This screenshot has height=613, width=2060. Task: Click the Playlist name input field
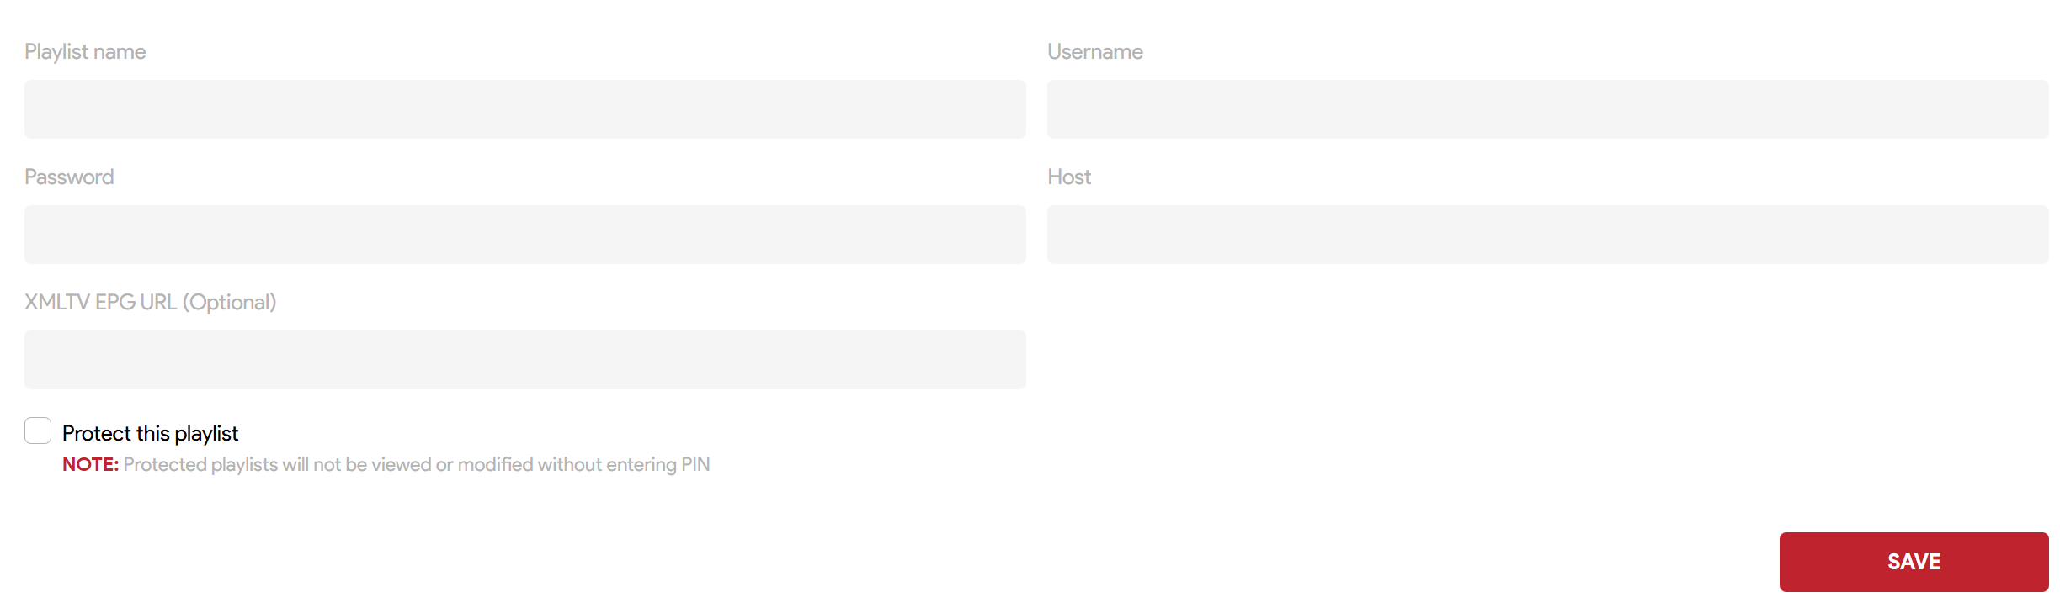524,109
